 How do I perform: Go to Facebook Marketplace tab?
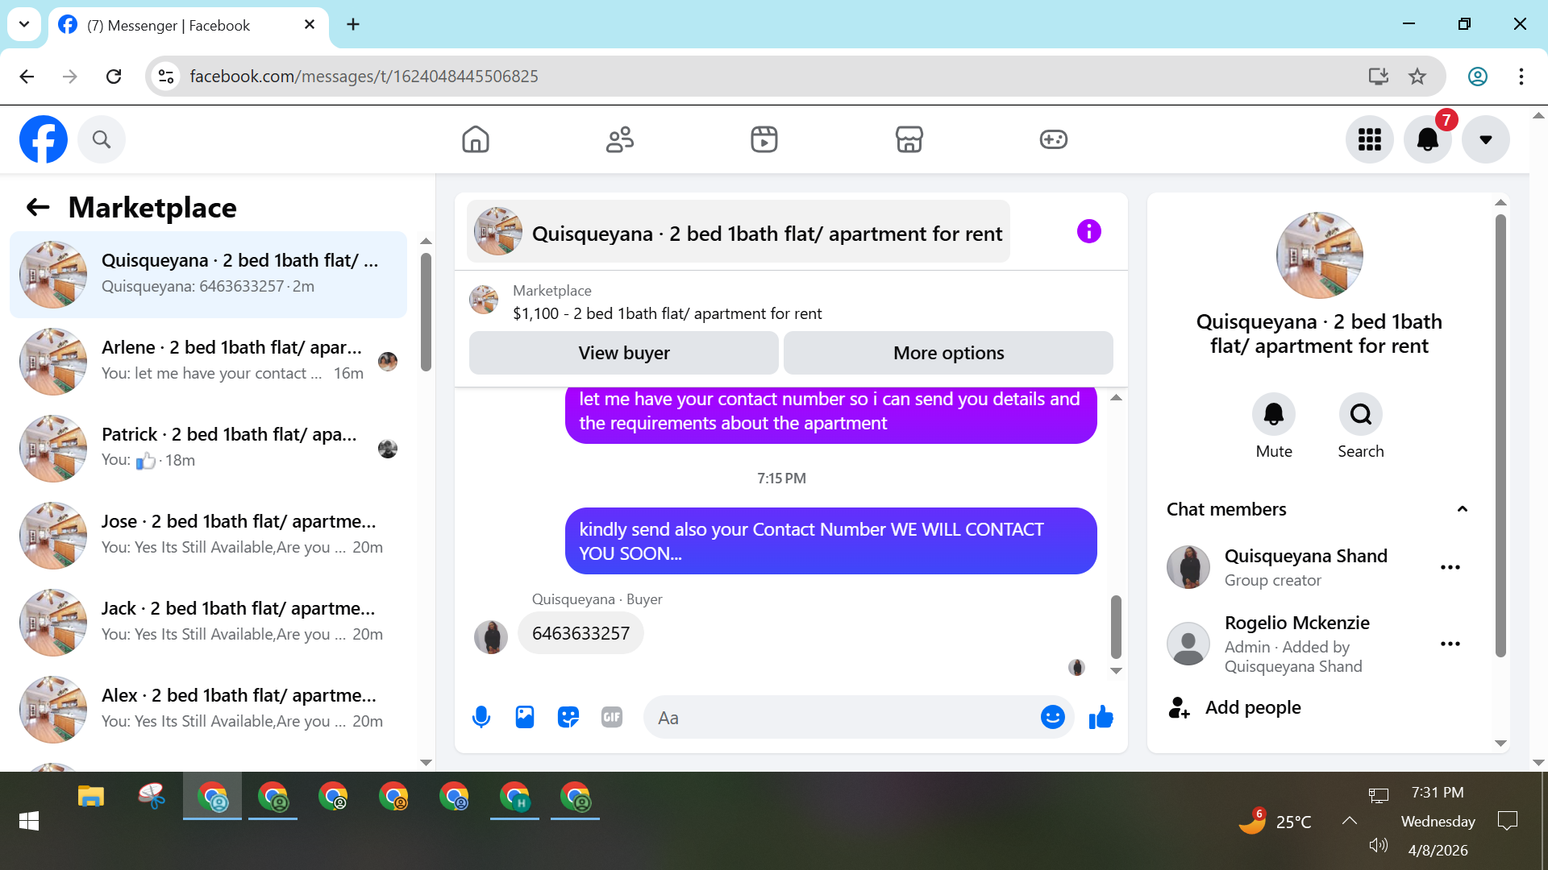[x=909, y=139]
